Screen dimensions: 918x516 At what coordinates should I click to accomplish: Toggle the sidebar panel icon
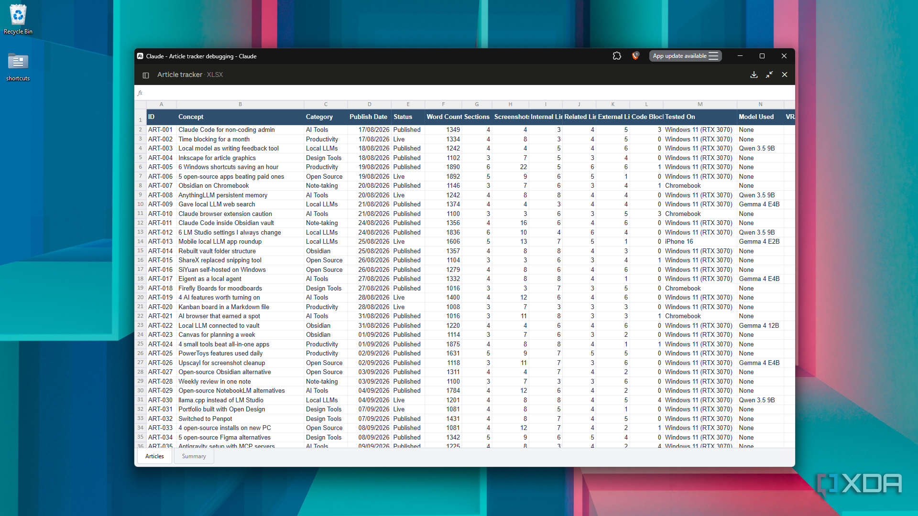(x=146, y=75)
